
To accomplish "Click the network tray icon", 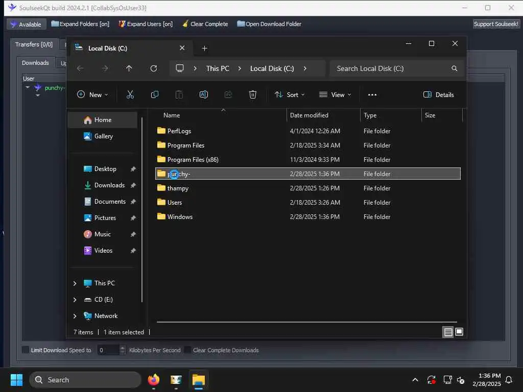I will click(x=447, y=380).
